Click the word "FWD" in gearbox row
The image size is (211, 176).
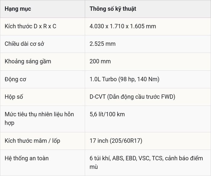tap(167, 97)
